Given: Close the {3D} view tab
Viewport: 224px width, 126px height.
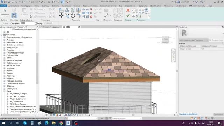Looking at the screenshot, I should tap(79, 27).
